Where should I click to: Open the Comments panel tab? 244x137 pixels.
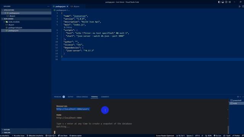(x=105, y=97)
